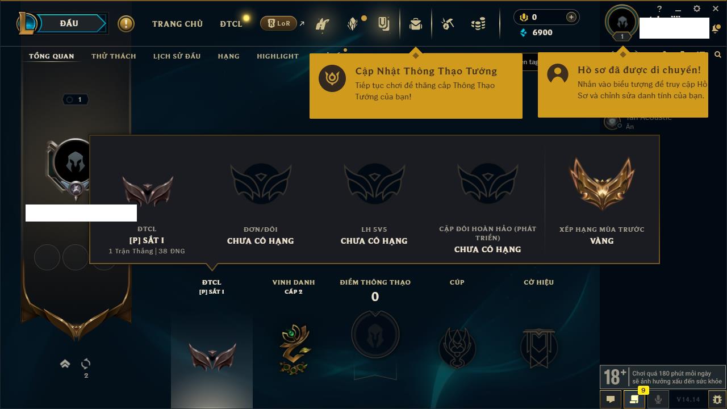
Task: Open the VINH DANH honor emblem
Action: coord(294,348)
